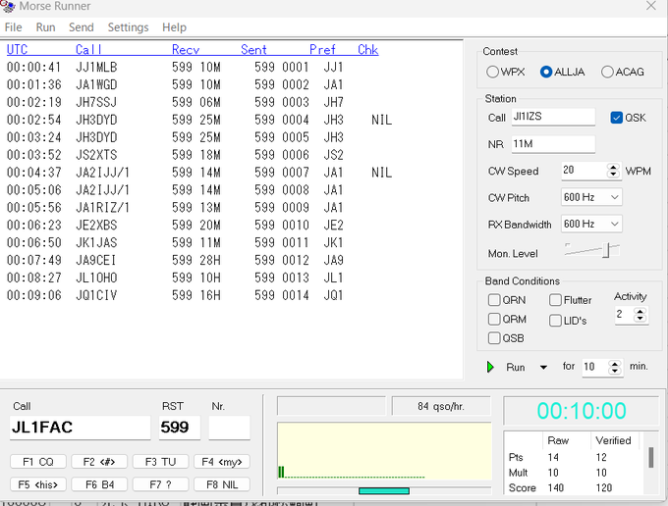Click the F1 CQ button

click(x=38, y=462)
